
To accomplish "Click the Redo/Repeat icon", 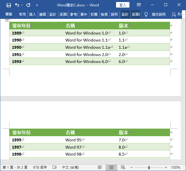I will (28, 5).
